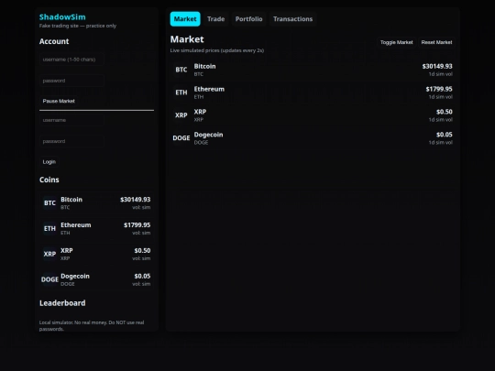The height and width of the screenshot is (371, 495).
Task: Click the $0.50 price in Market list
Action: 445,112
